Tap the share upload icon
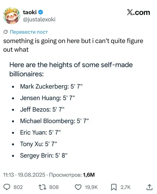The image size is (157, 194). point(149,187)
